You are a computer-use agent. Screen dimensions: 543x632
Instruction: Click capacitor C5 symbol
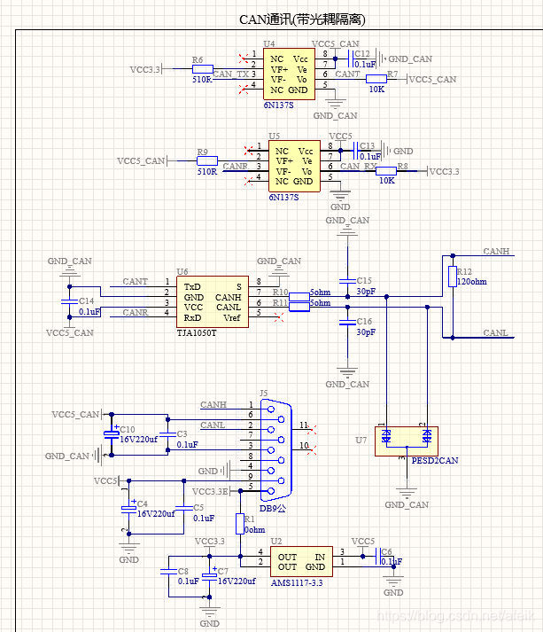coord(183,508)
